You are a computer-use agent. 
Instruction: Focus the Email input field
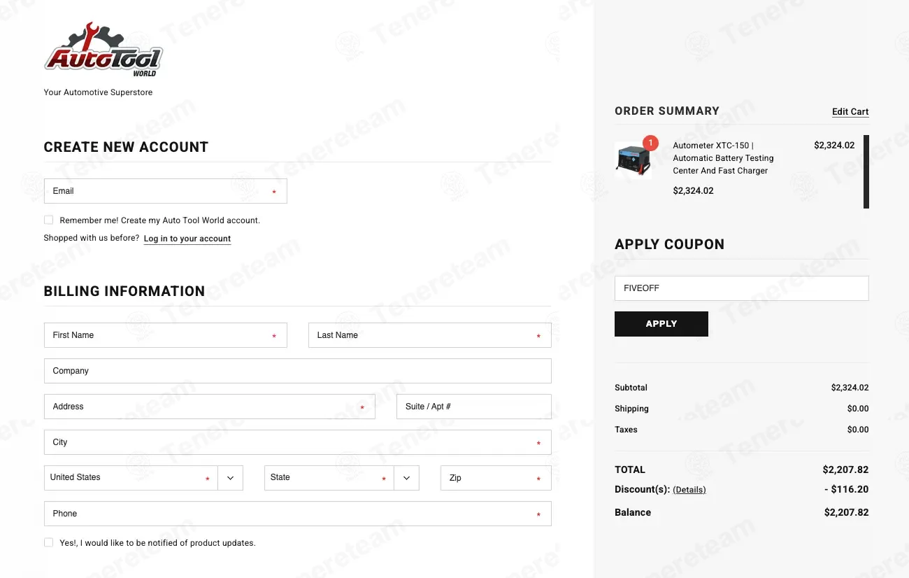165,191
